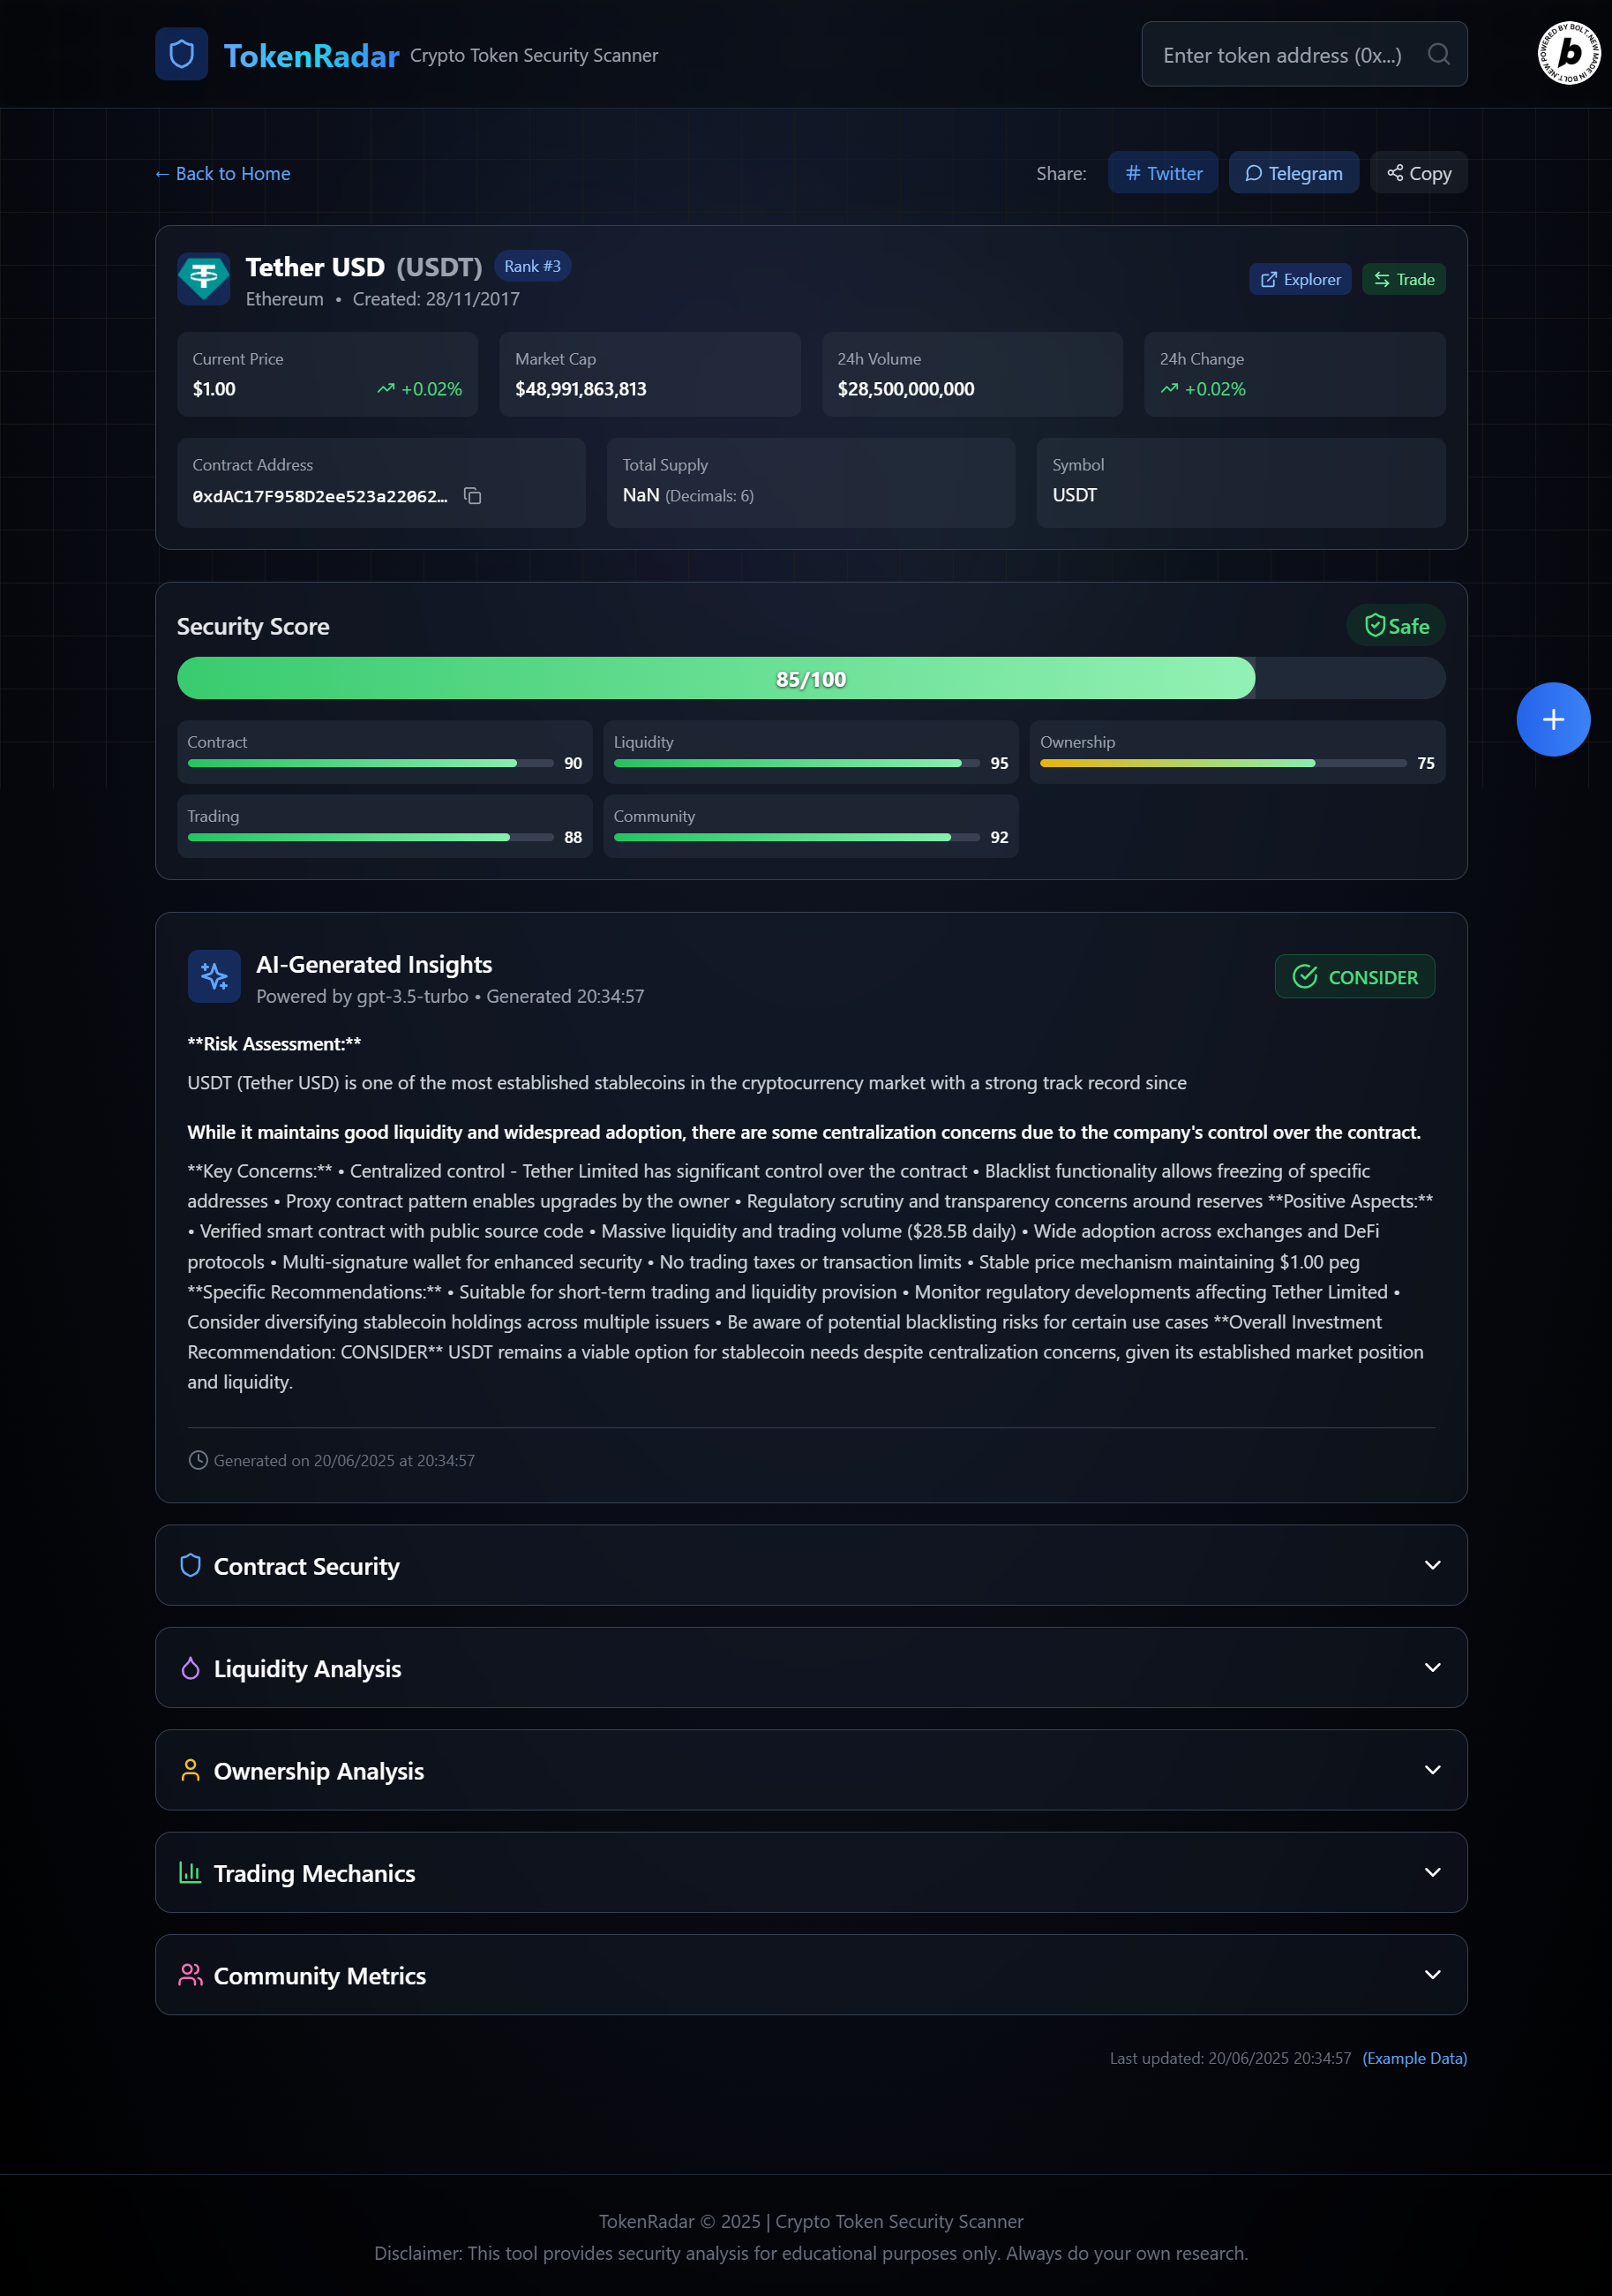Expand the Trading Mechanics chevron
1612x2296 pixels.
tap(1432, 1872)
